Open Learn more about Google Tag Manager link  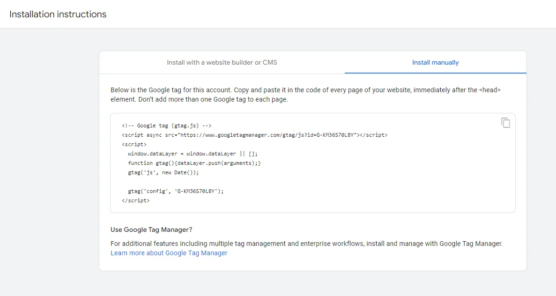tap(169, 253)
